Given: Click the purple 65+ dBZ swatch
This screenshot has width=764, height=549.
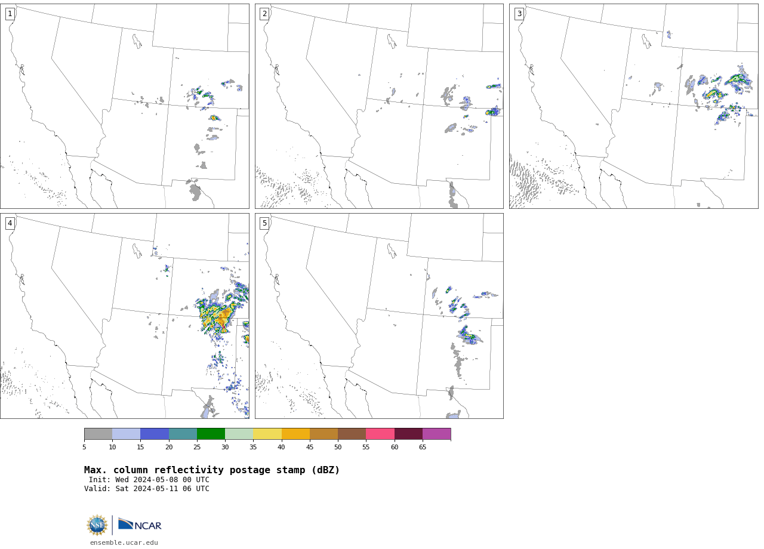Looking at the screenshot, I should [x=436, y=434].
